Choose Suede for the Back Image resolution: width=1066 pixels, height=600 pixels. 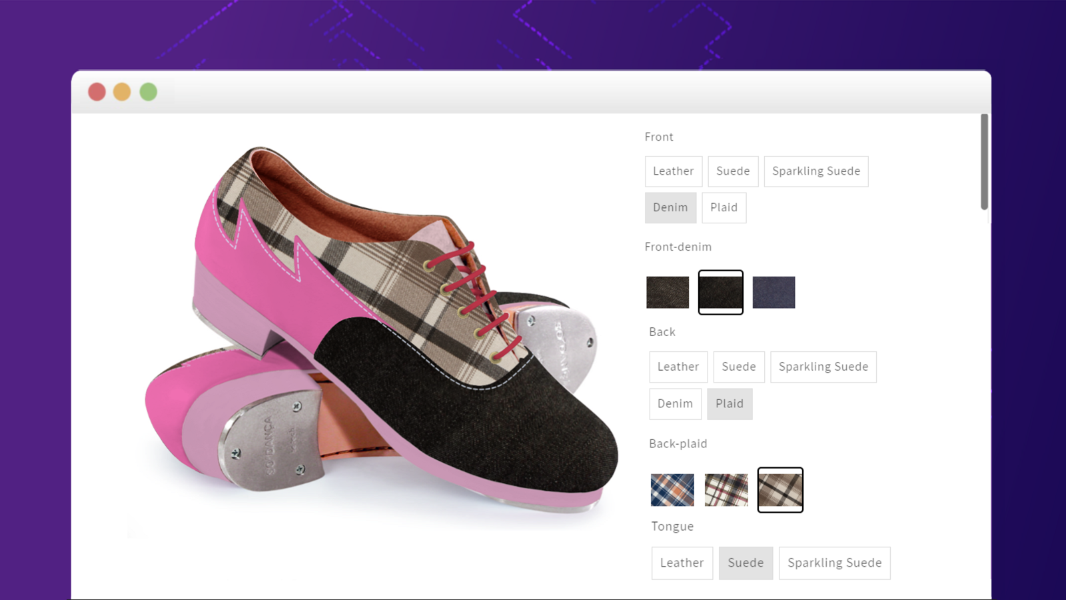tap(739, 367)
